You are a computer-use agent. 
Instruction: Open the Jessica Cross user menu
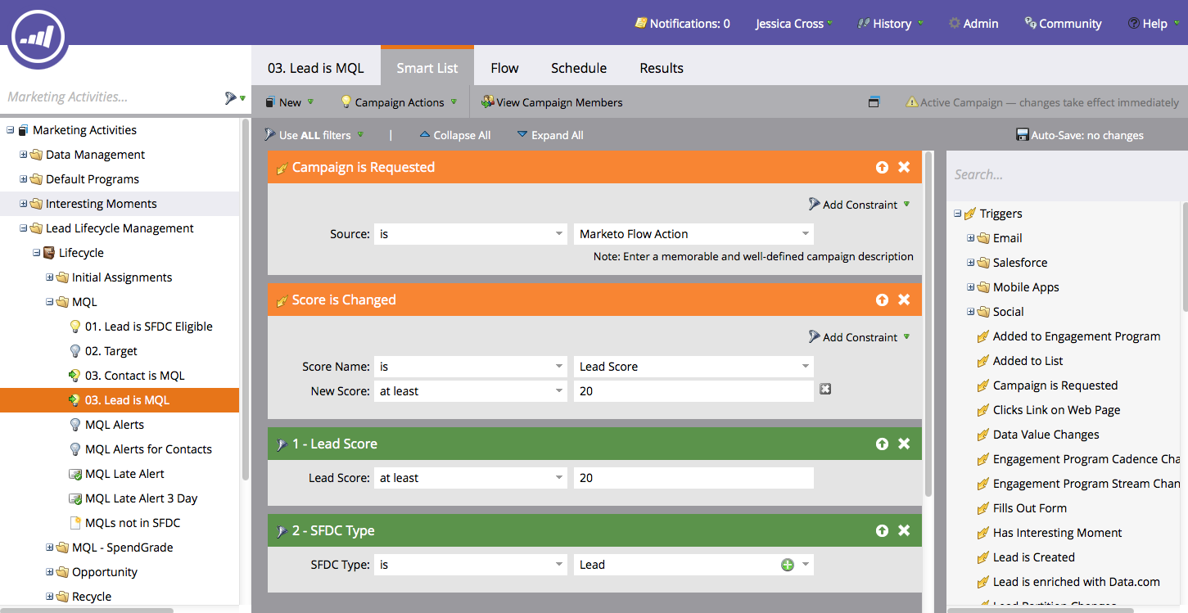(793, 24)
